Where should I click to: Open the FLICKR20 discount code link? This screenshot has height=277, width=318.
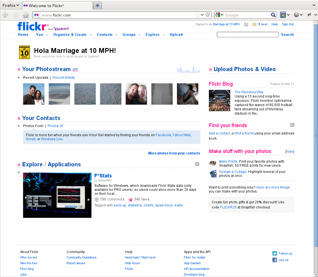pyautogui.click(x=228, y=207)
